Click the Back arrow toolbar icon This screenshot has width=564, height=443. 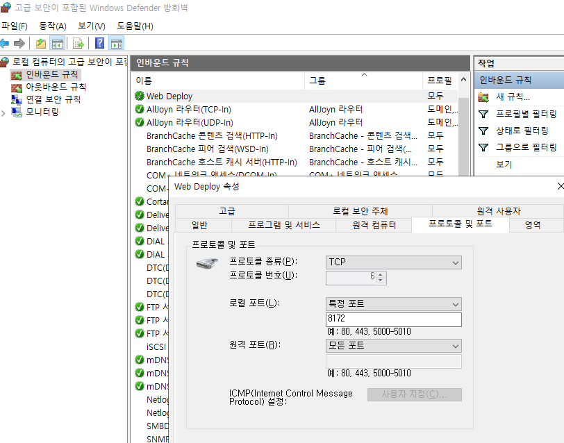point(4,44)
